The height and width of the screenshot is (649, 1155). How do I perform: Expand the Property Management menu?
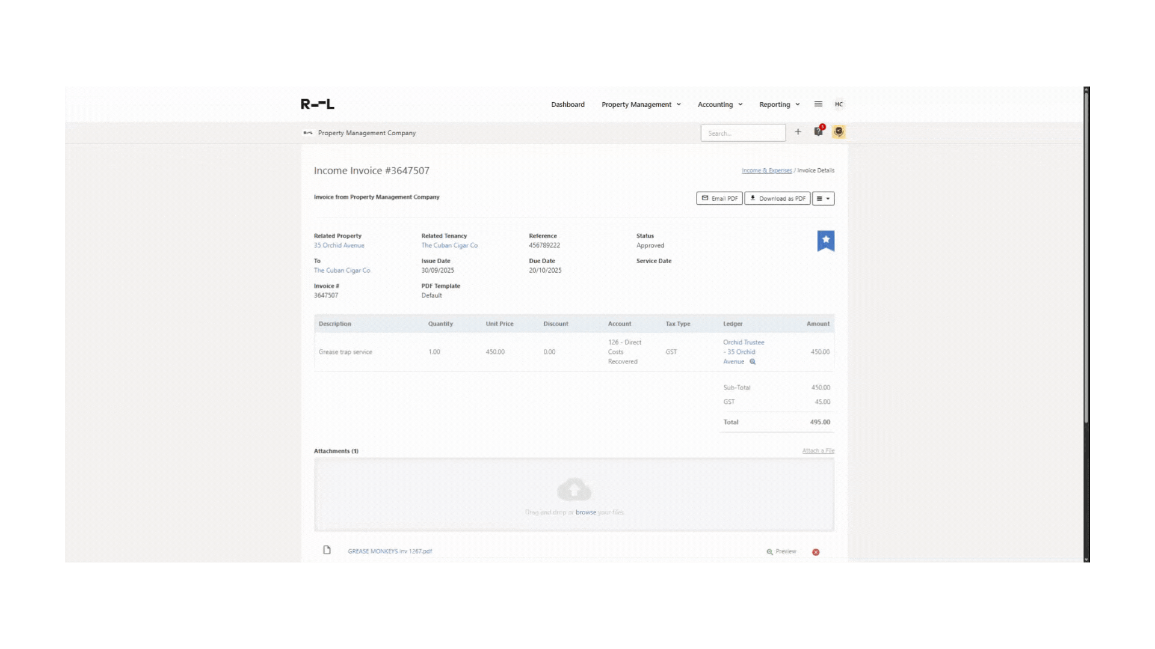pyautogui.click(x=641, y=105)
